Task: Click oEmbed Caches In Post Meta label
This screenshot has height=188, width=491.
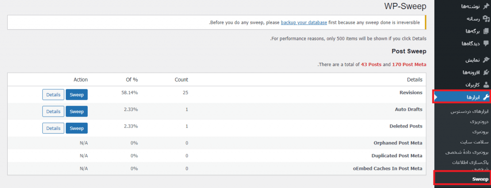Action: 387,168
